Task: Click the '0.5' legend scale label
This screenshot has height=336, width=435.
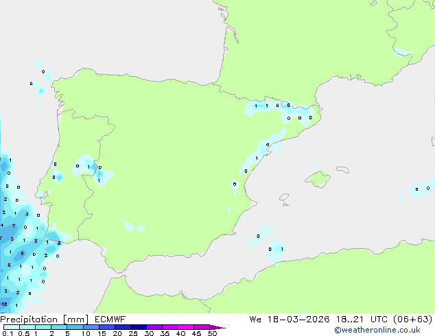Action: [24, 333]
